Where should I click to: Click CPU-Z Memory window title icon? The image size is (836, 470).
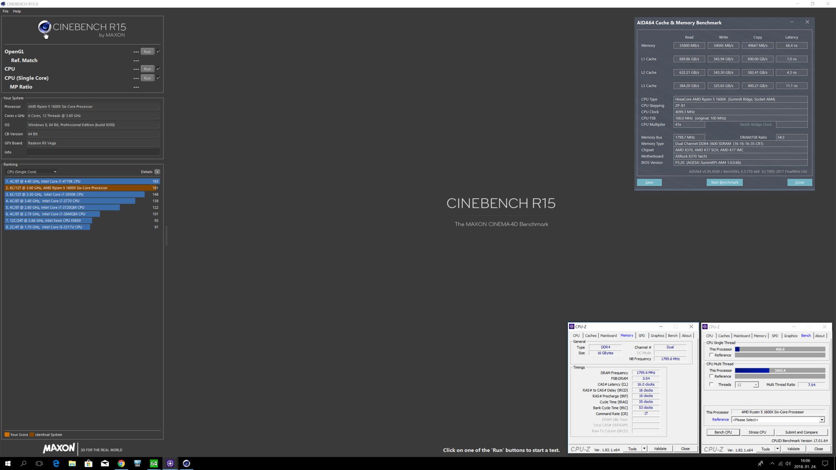coord(572,327)
